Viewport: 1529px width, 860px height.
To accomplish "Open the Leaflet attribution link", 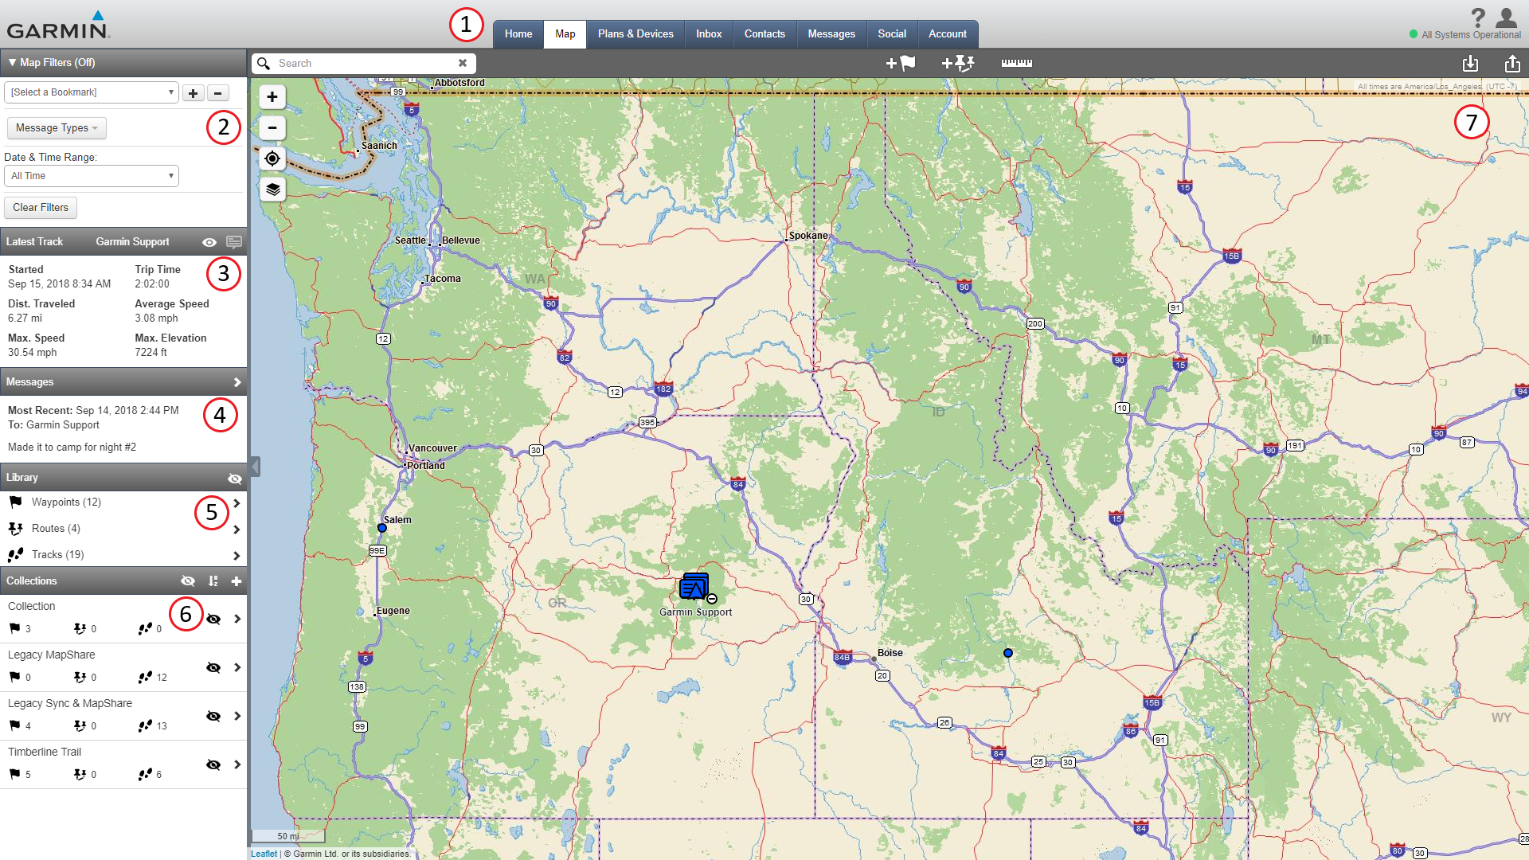I will pyautogui.click(x=264, y=854).
